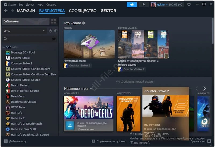This screenshot has width=215, height=147.
Task: Click the Day of Defeat list icon
Action: tap(8, 85)
